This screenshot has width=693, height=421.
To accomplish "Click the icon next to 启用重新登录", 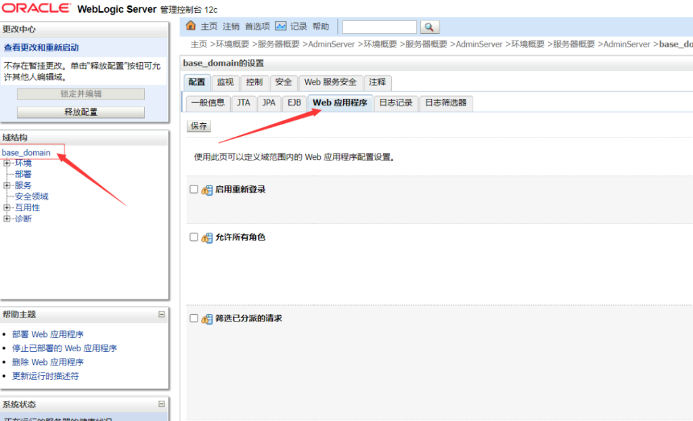I will coord(207,190).
